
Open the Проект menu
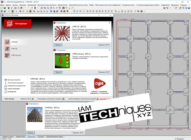[x=8, y=5]
